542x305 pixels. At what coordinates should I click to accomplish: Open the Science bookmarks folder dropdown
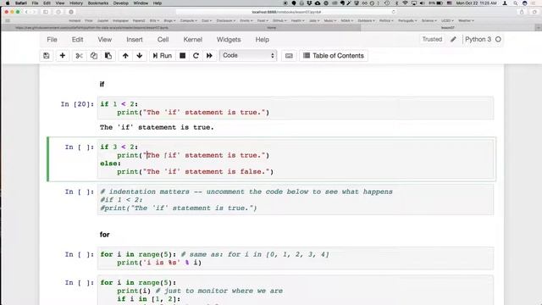coord(429,20)
